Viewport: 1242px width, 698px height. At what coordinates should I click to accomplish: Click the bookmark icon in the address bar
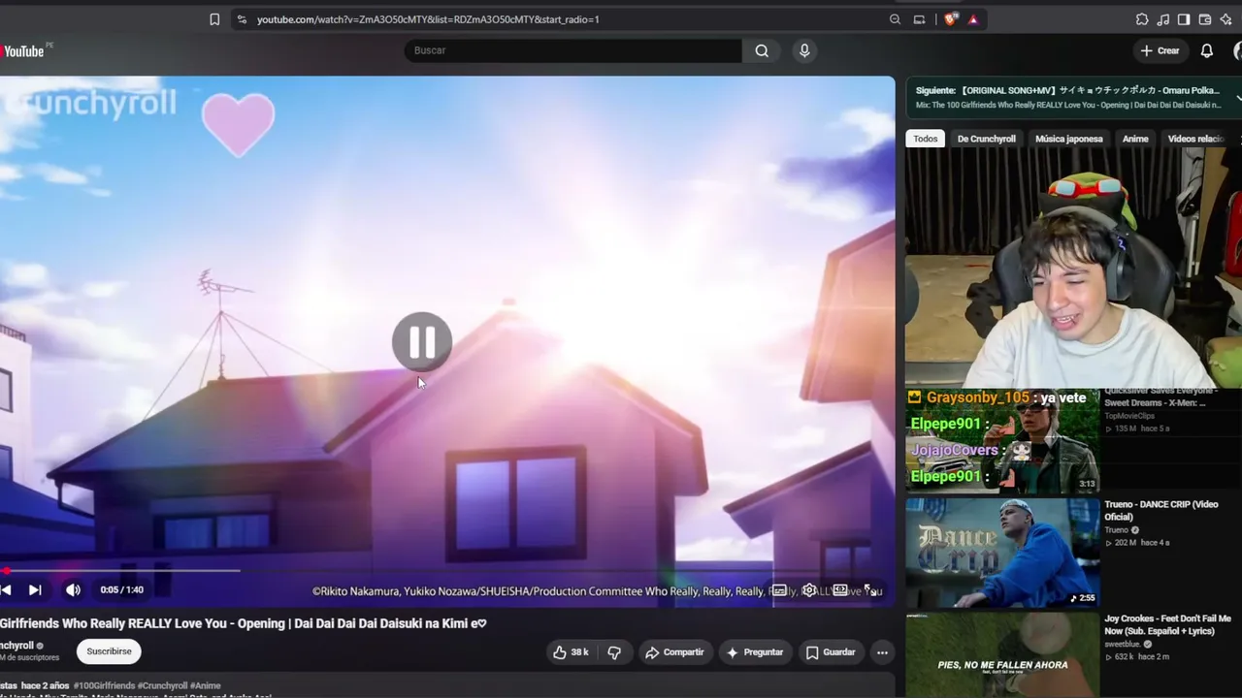tap(214, 19)
